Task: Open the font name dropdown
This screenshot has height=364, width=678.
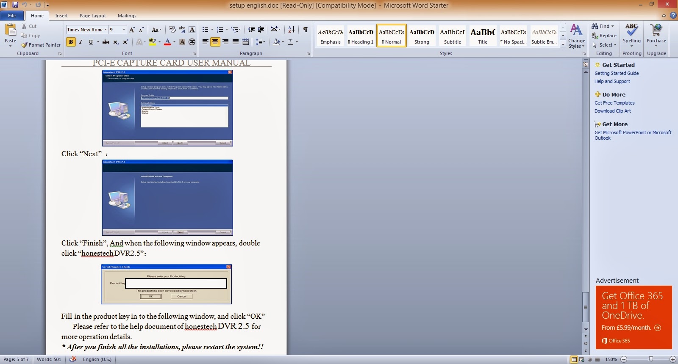Action: [106, 30]
